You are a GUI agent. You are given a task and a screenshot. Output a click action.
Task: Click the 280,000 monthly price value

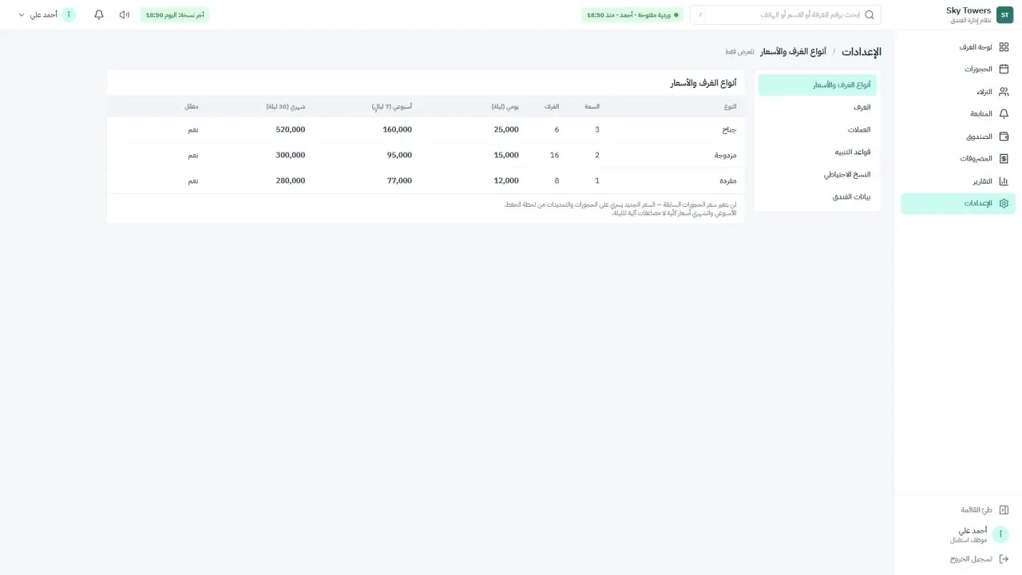click(x=291, y=180)
